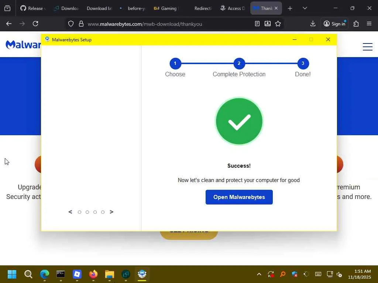
Task: Select the first carousel dot
Action: click(x=80, y=212)
